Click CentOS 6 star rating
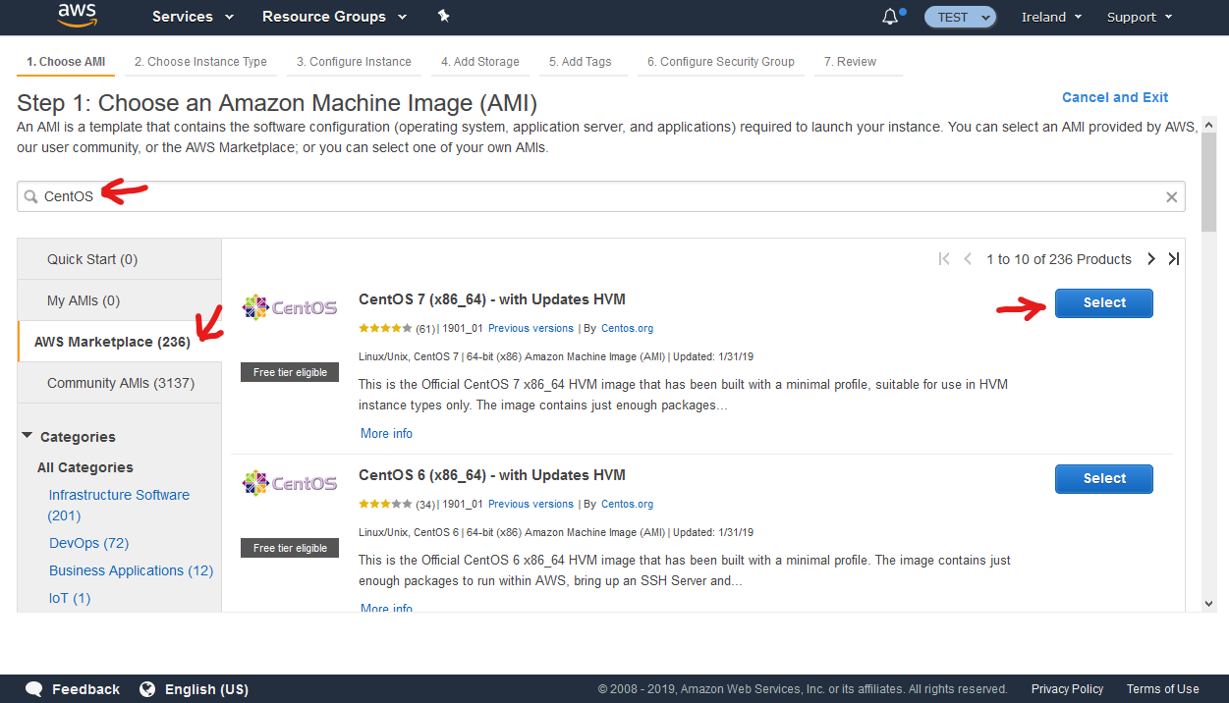This screenshot has width=1229, height=703. point(385,504)
